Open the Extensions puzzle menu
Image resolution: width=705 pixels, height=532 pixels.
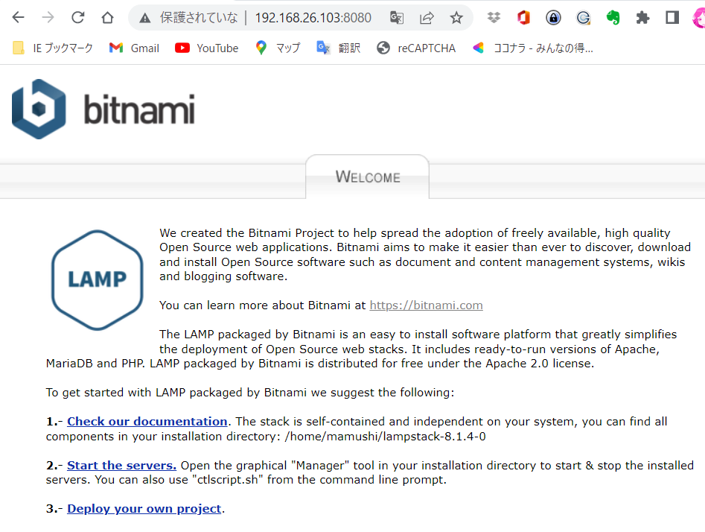point(643,17)
